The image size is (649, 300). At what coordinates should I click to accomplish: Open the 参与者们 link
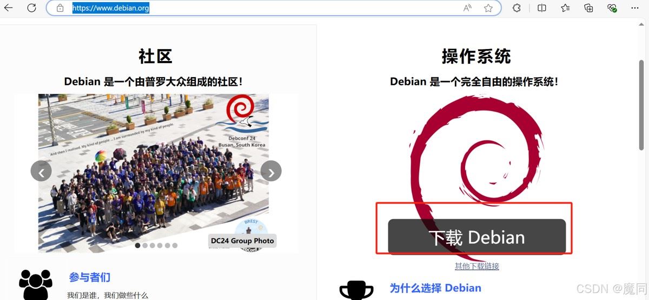pyautogui.click(x=89, y=277)
